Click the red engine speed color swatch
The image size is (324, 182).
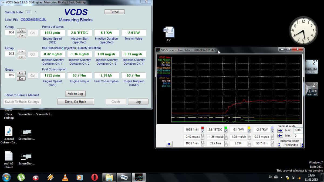(202, 128)
